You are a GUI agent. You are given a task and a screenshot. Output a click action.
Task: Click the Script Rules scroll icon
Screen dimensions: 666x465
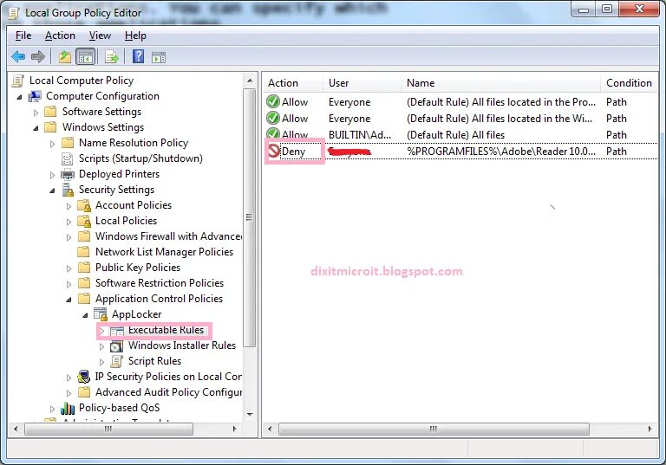click(x=117, y=361)
